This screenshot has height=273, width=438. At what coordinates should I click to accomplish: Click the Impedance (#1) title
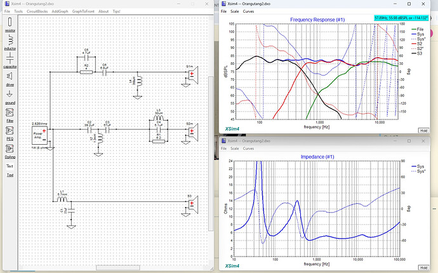[x=317, y=157]
